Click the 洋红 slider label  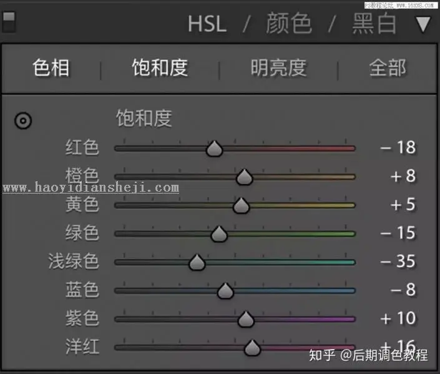[x=82, y=347]
